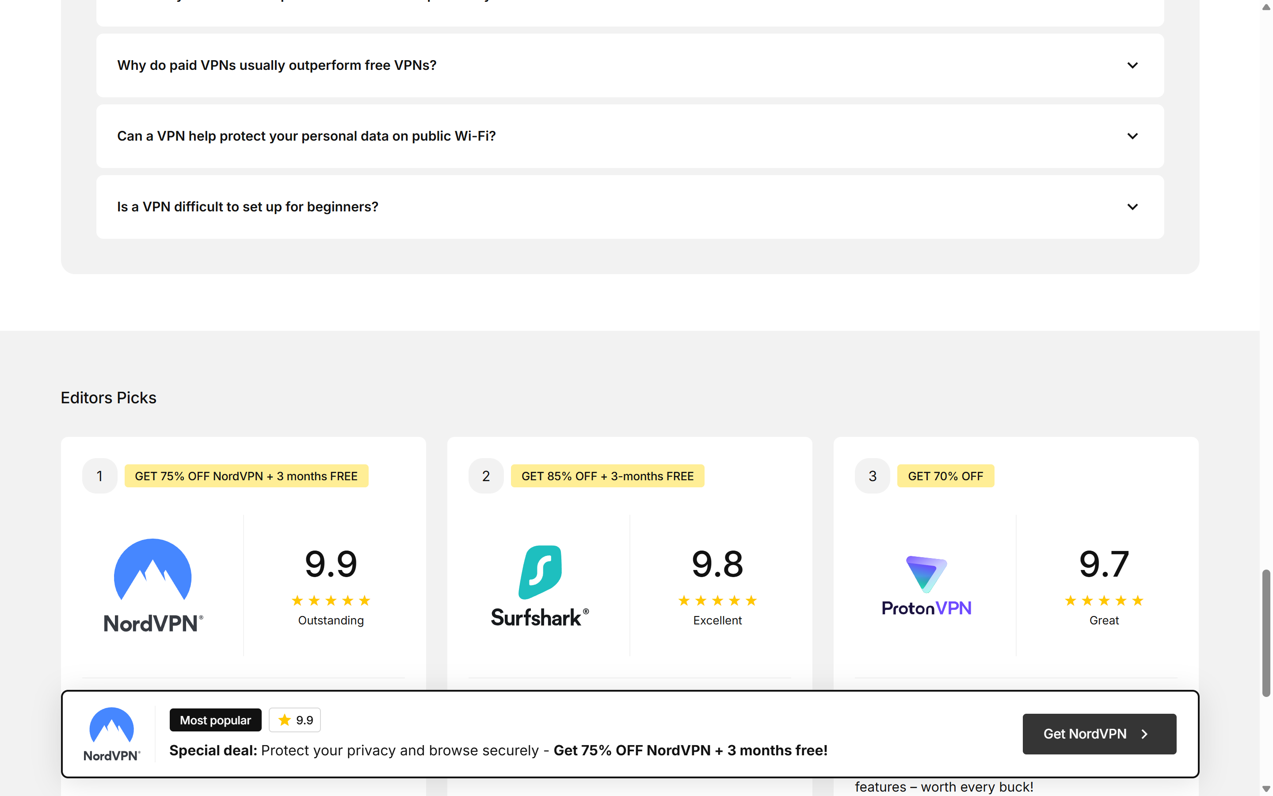This screenshot has width=1273, height=796.
Task: Click the ProtonVPN logo in Editors Picks
Action: click(926, 586)
